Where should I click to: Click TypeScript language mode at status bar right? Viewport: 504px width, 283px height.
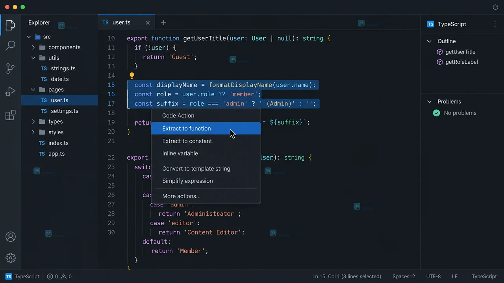click(484, 276)
